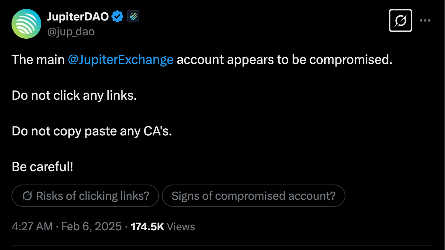This screenshot has height=250, width=445.
Task: Click the Views label
Action: (181, 227)
